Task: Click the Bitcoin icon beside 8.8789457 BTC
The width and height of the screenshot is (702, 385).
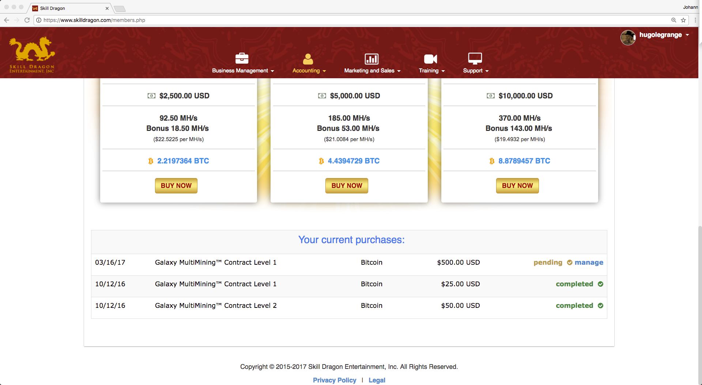Action: coord(492,161)
